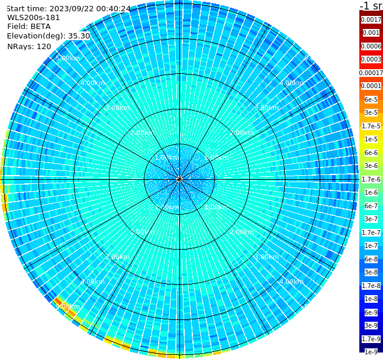383x359 pixels.
Task: Click the Elevation(deg): 35.30 label
Action: (x=49, y=36)
